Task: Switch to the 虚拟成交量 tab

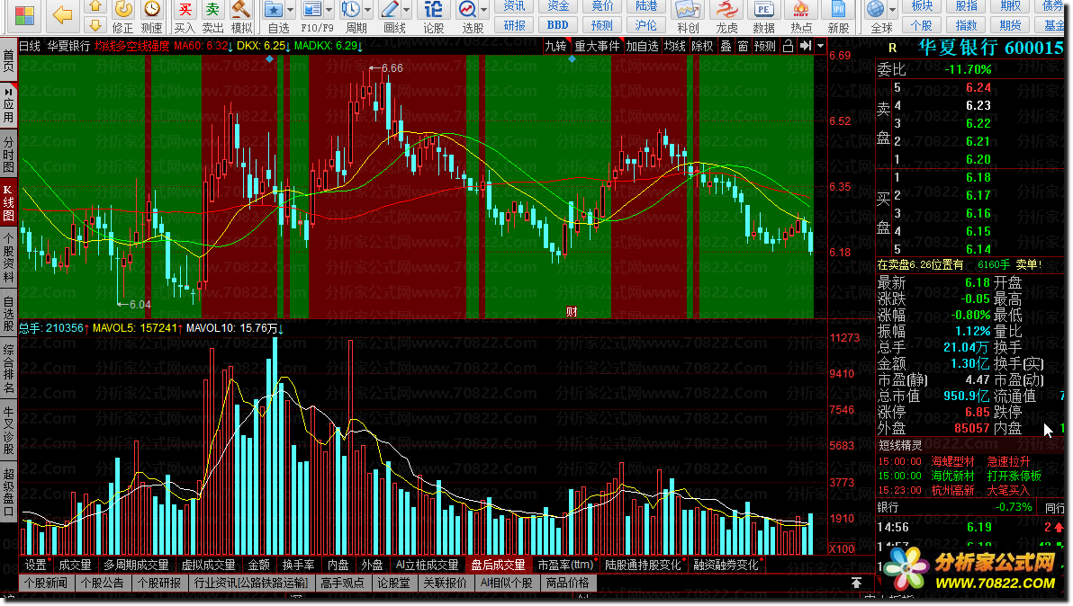Action: 209,565
